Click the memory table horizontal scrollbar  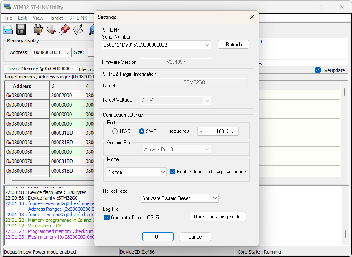click(x=53, y=180)
